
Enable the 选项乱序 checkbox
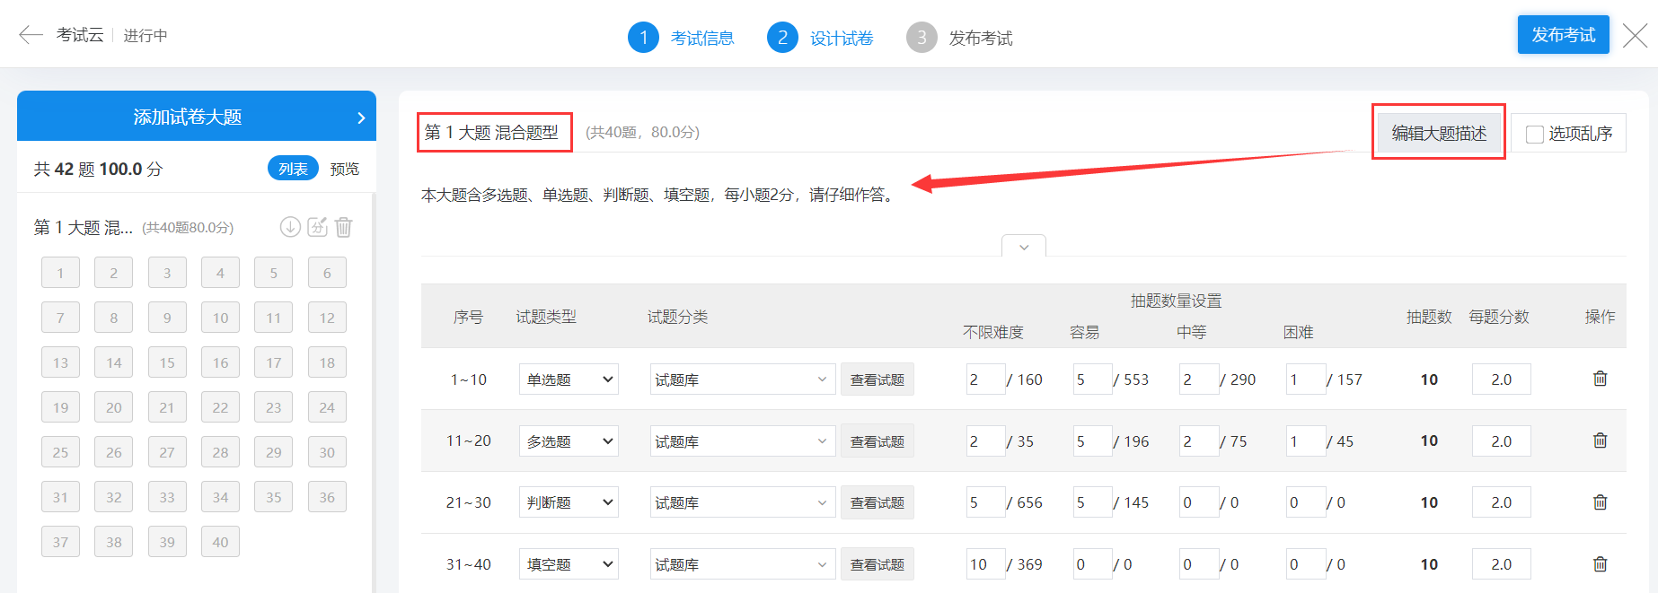tap(1535, 135)
